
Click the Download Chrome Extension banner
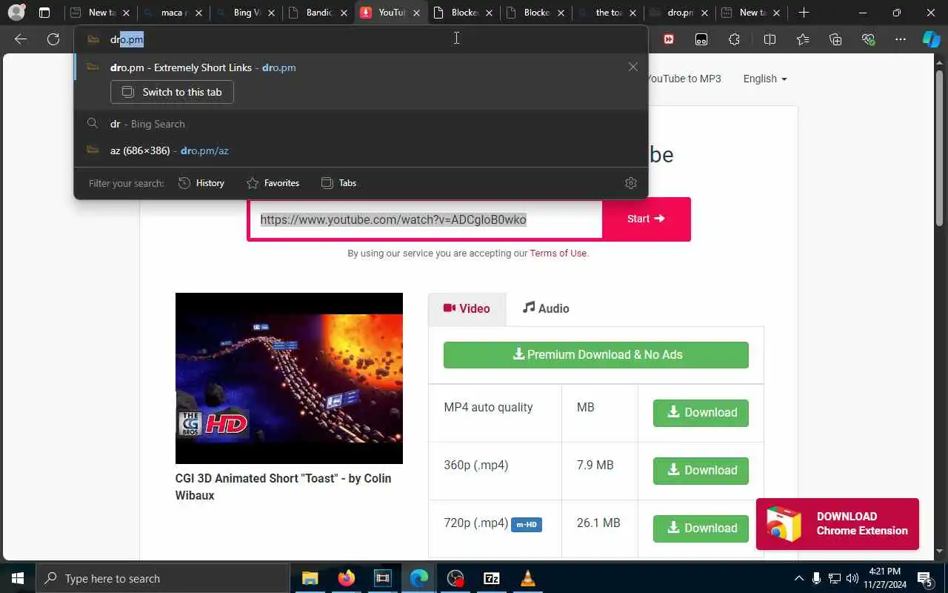838,524
